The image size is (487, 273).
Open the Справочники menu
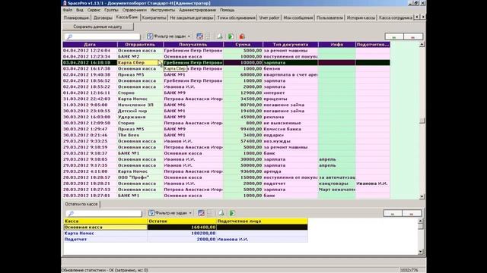click(x=134, y=10)
